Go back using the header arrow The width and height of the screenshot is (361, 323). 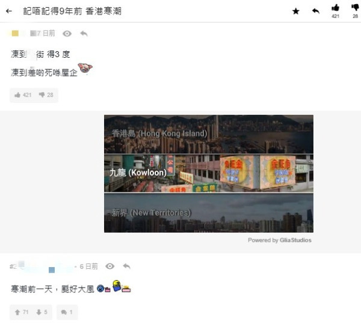point(9,11)
